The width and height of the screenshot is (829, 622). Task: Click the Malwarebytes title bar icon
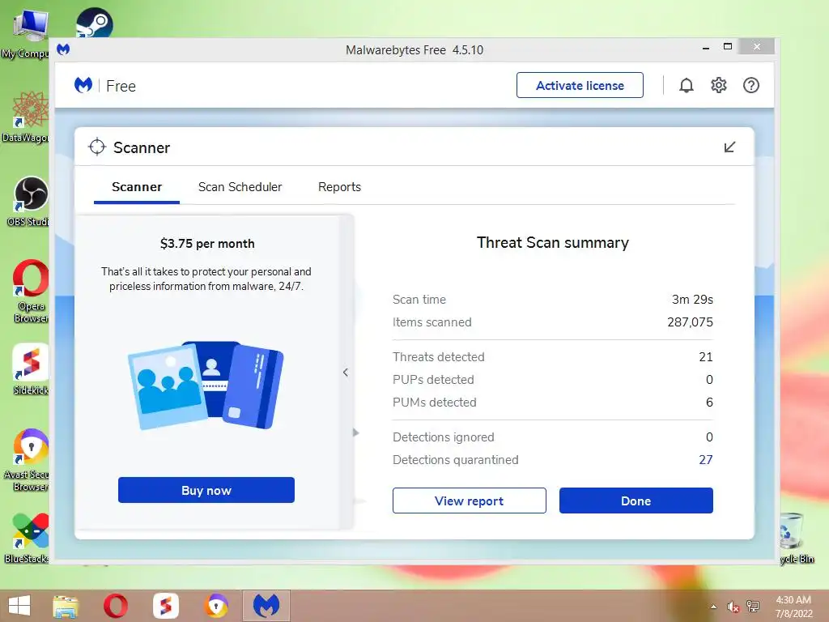[x=63, y=49]
